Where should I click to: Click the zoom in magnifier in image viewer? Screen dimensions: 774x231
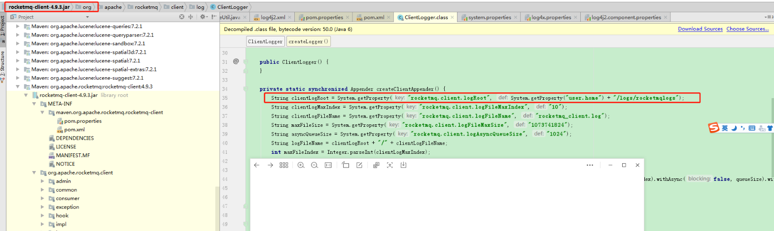pos(301,165)
